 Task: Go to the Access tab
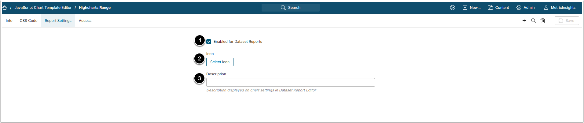[x=85, y=21]
